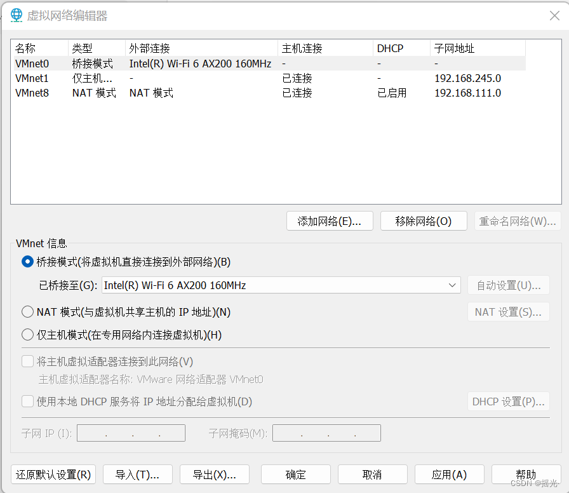Click the 子网 IP input field
The image size is (569, 493).
coord(131,433)
